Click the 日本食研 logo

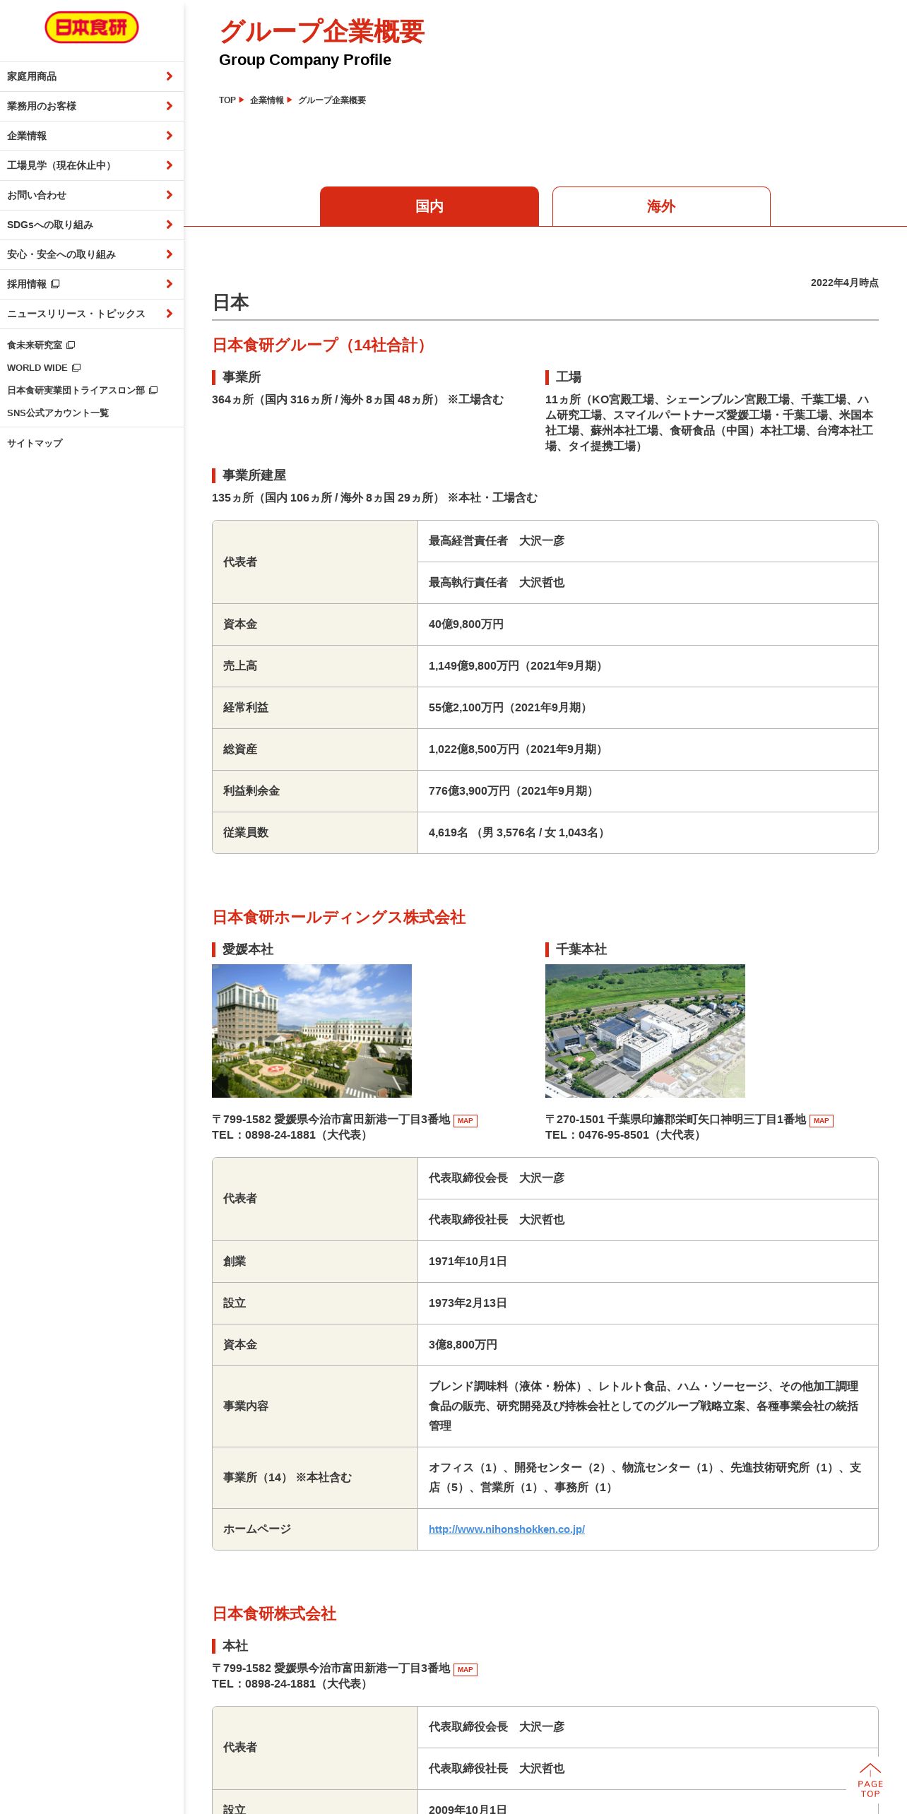(92, 28)
